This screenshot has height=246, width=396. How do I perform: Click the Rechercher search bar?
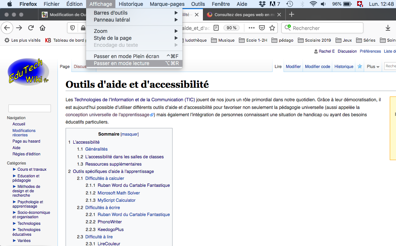(x=322, y=28)
